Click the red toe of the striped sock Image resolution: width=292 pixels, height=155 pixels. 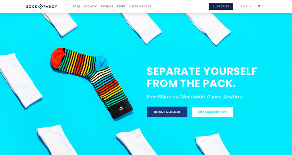[57, 58]
